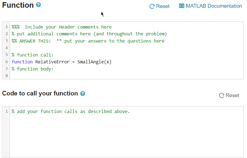This screenshot has height=158, width=247.
Task: Click line number 6 in the gutter
Action: 6,62
